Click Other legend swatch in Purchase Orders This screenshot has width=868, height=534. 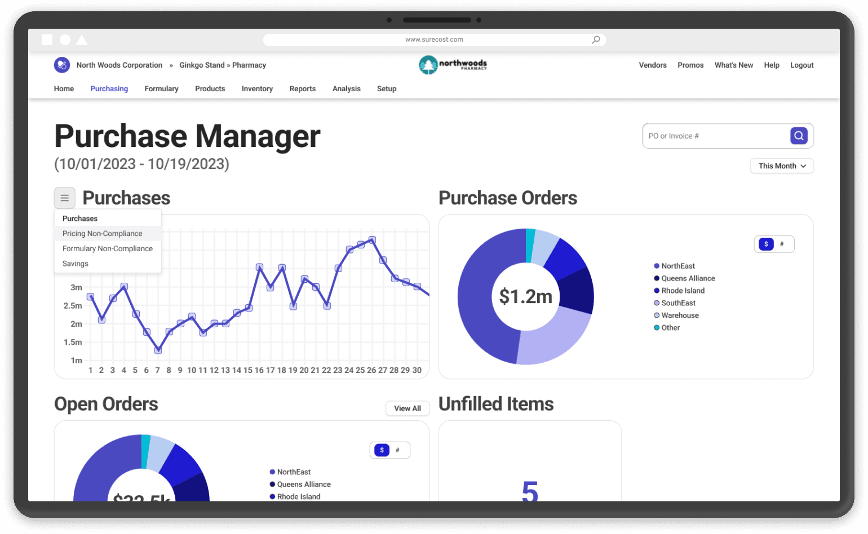[657, 328]
